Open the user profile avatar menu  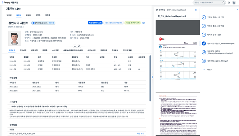[x=234, y=2]
